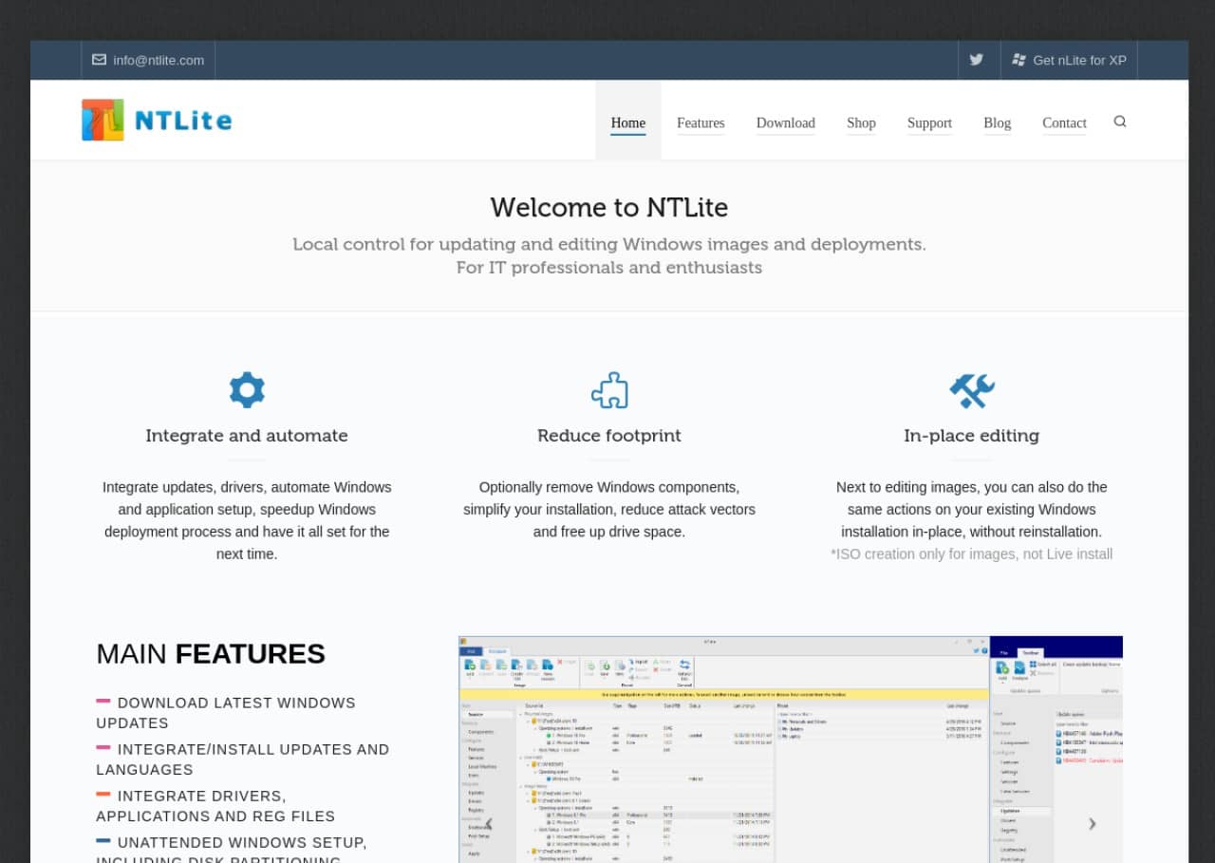This screenshot has height=863, width=1215.
Task: Open the Support page
Action: 929,122
